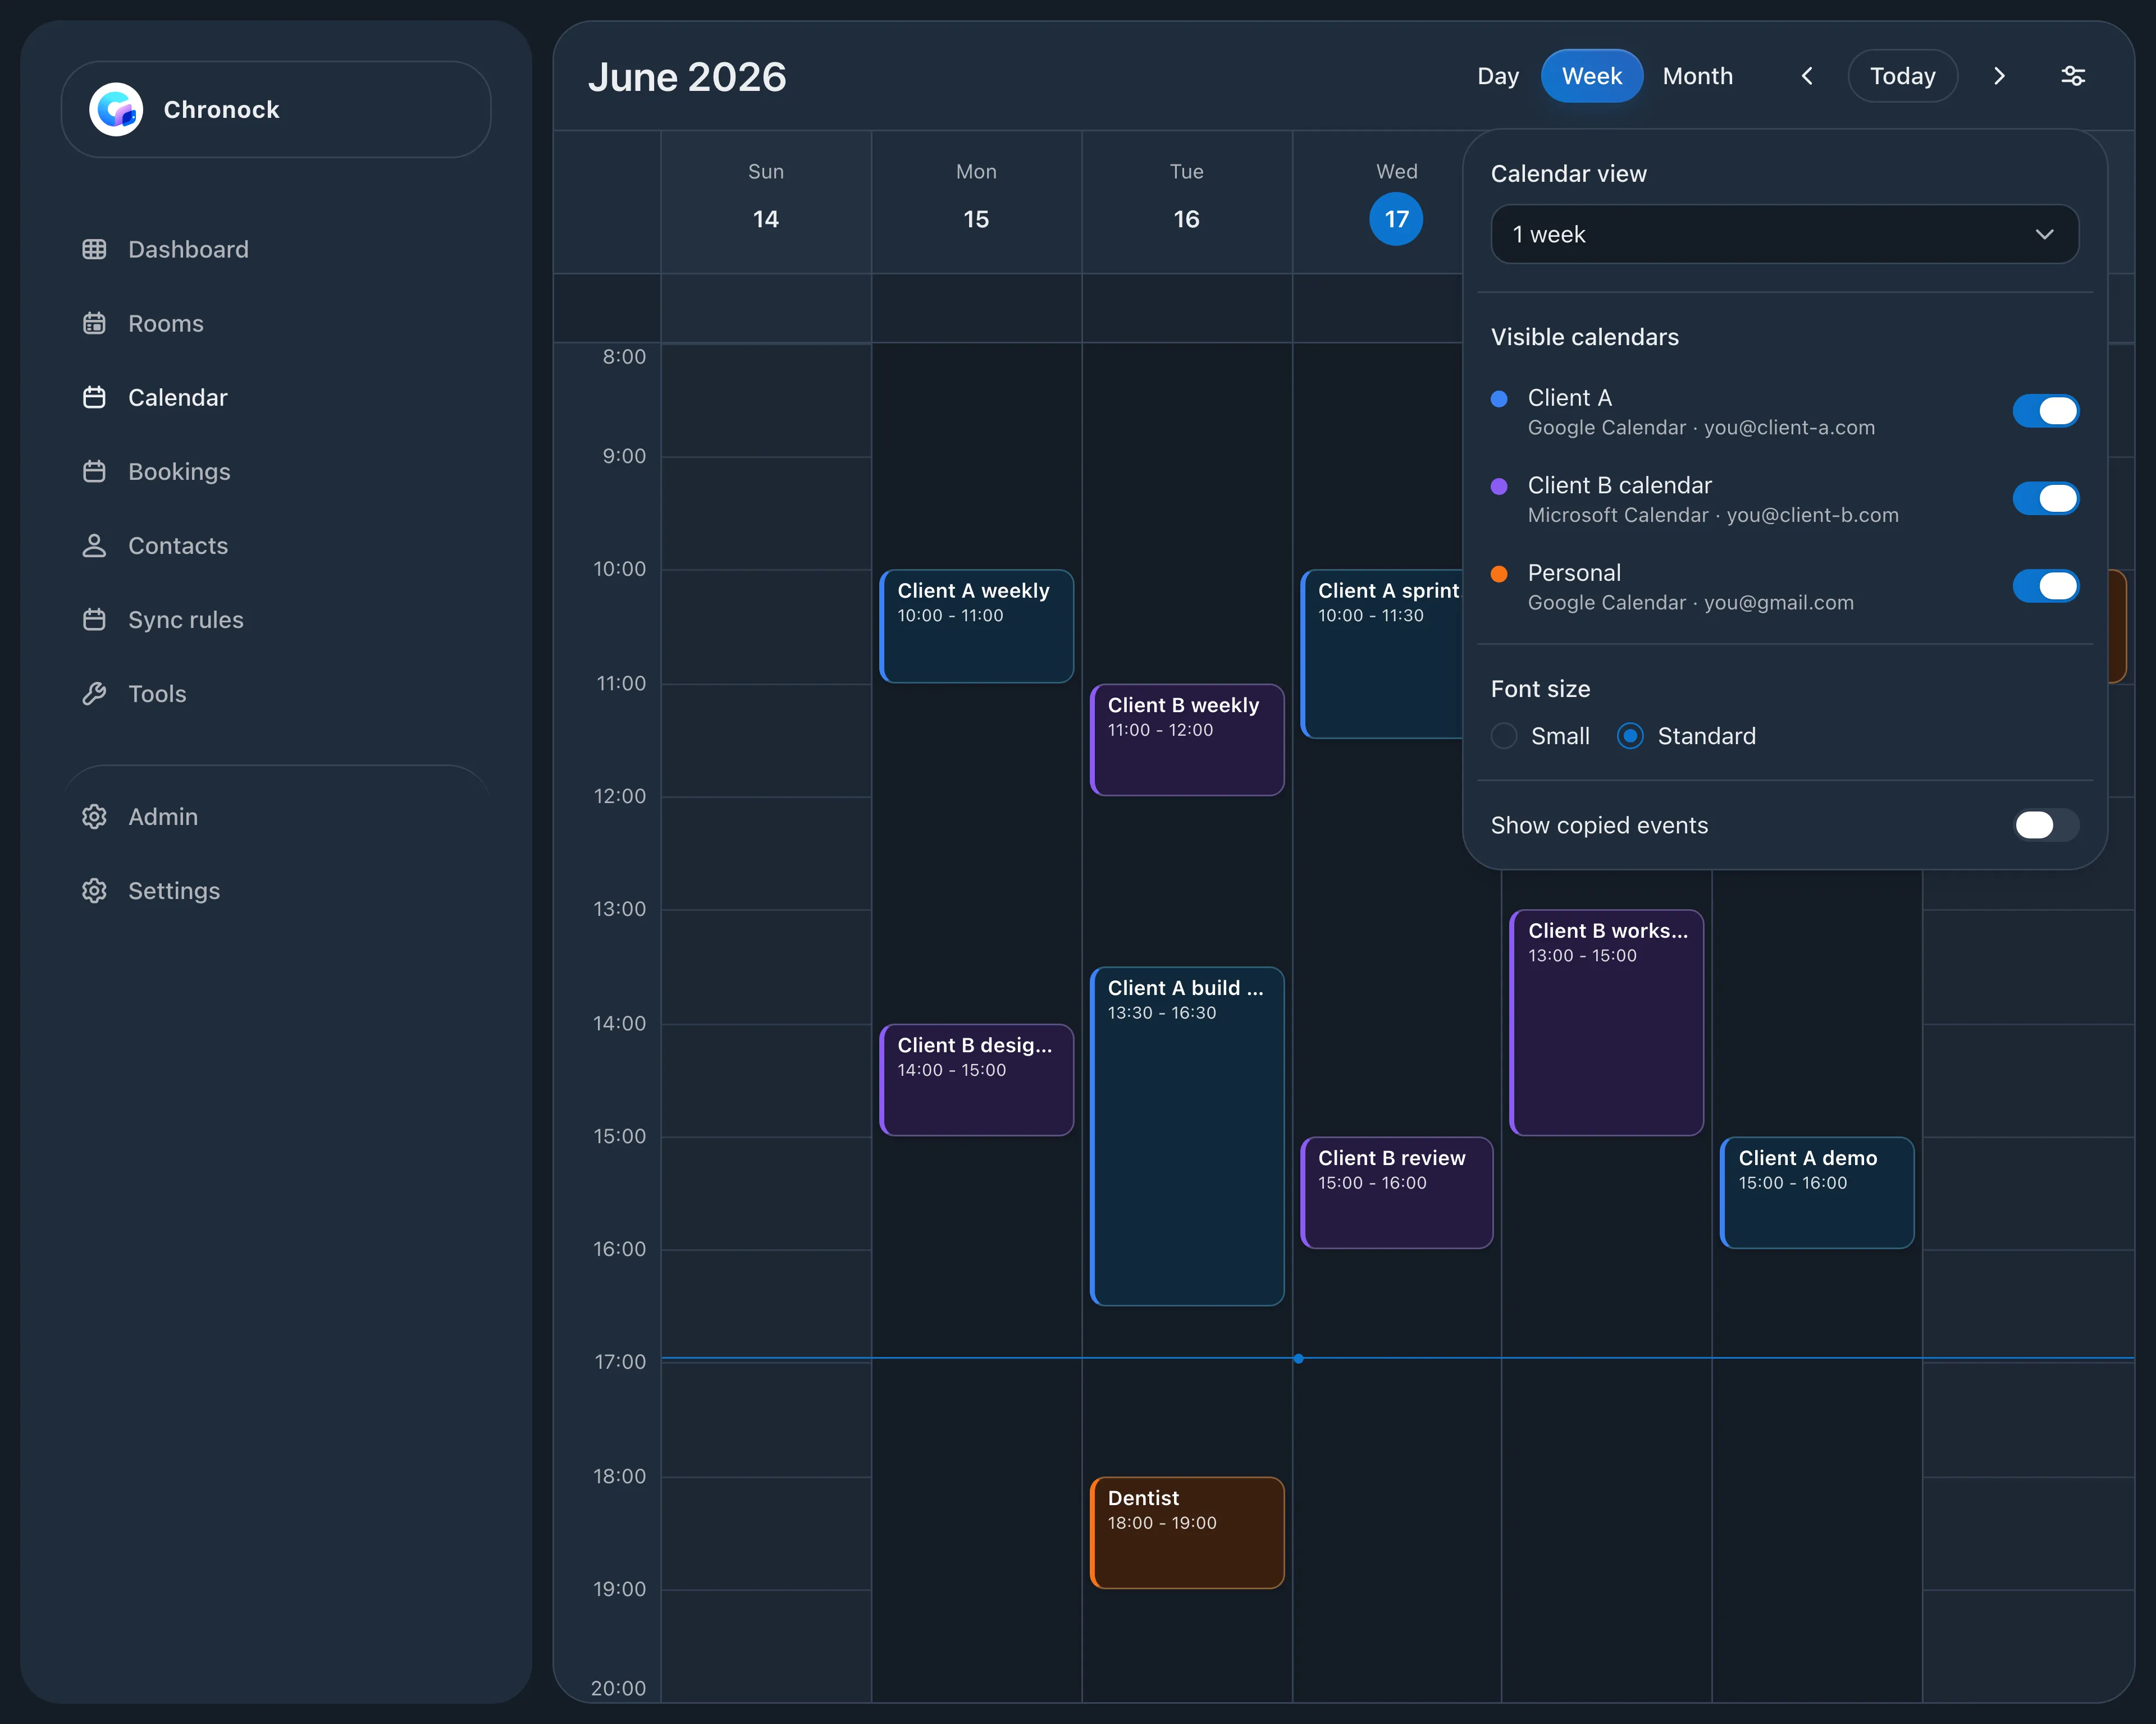
Task: Open the Client B weekly event
Action: (1187, 741)
